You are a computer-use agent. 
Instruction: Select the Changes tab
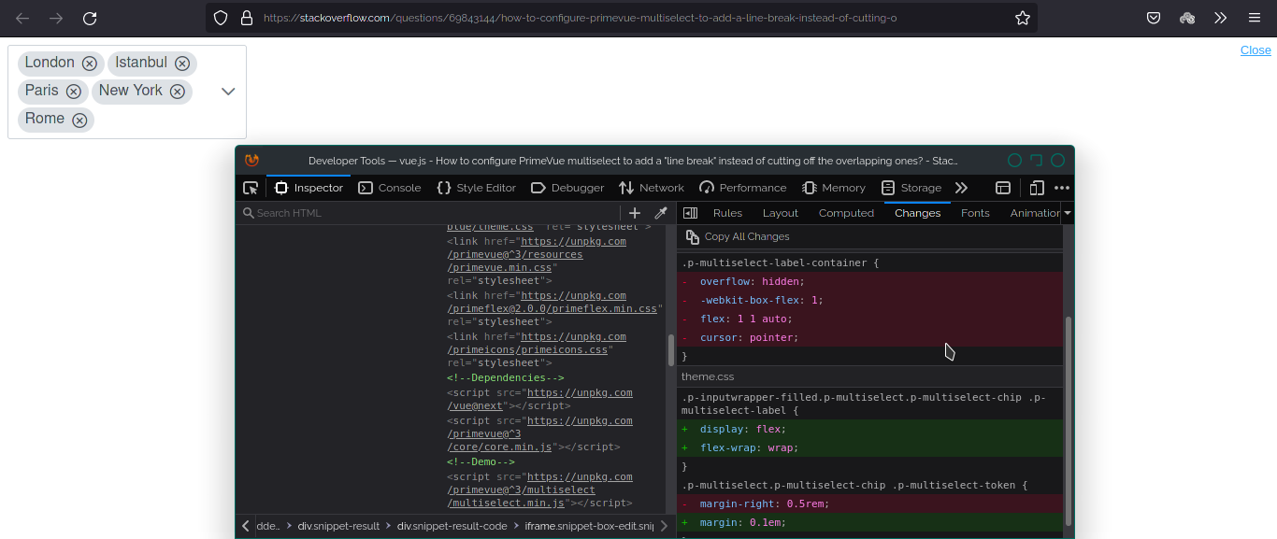917,213
